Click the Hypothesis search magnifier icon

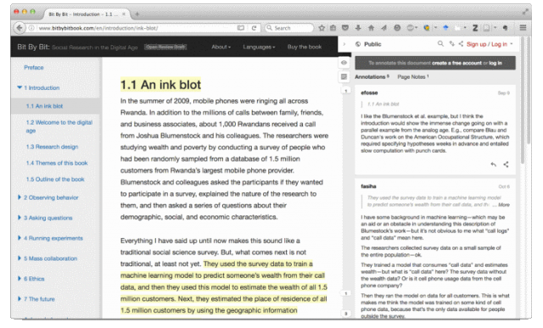[x=440, y=43]
